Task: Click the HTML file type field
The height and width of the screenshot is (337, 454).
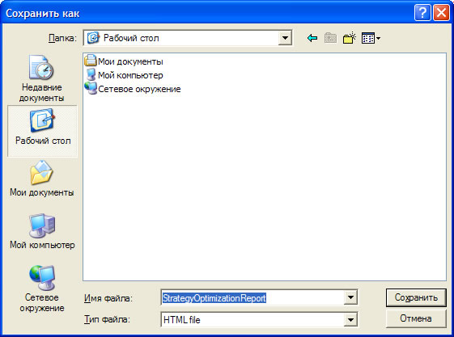Action: click(252, 320)
